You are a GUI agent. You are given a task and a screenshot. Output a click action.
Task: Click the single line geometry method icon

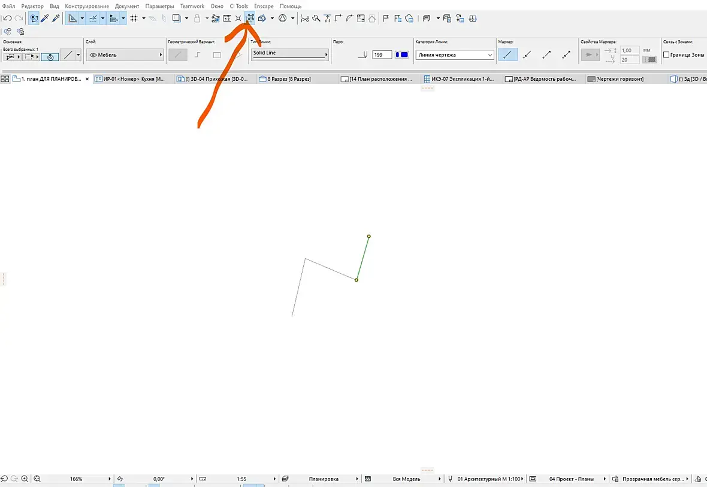pos(178,55)
